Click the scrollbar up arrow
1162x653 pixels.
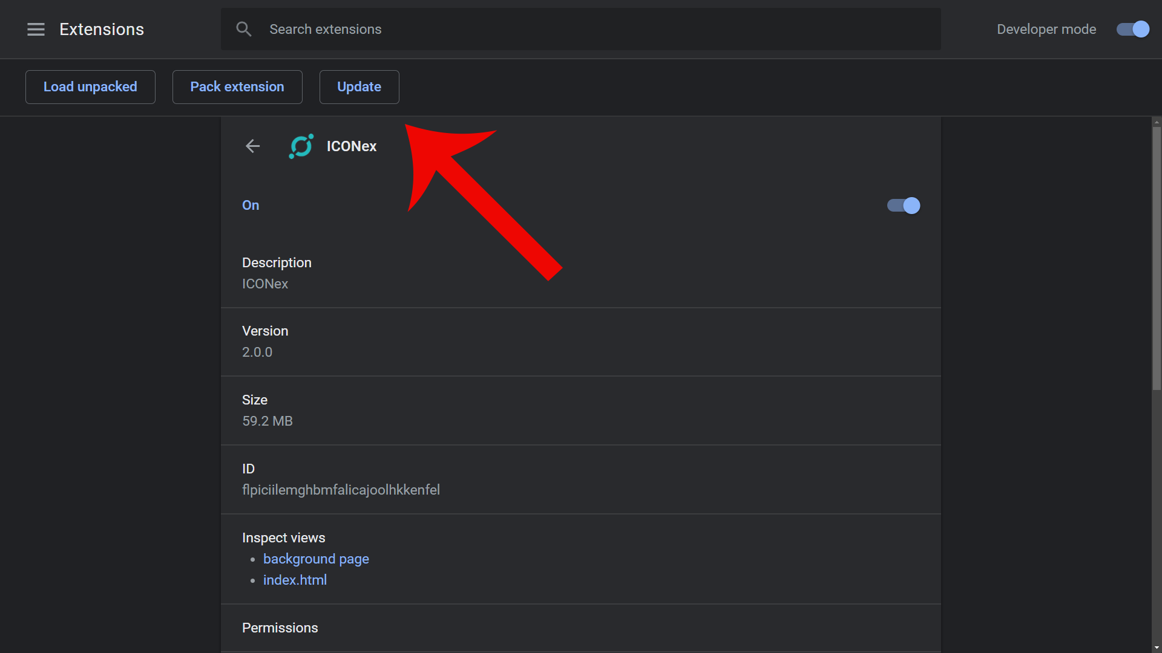pos(1157,122)
